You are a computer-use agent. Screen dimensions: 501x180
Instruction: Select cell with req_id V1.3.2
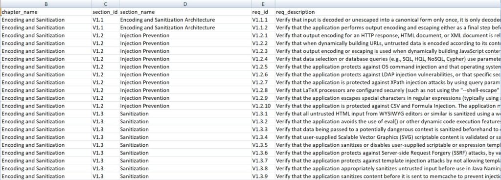(263, 121)
